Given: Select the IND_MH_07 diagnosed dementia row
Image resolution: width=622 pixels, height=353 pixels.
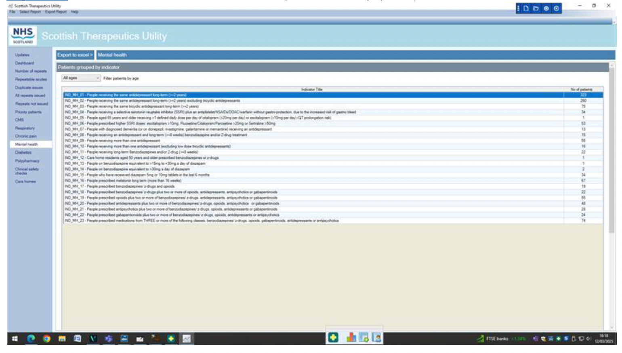Looking at the screenshot, I should click(x=333, y=129).
